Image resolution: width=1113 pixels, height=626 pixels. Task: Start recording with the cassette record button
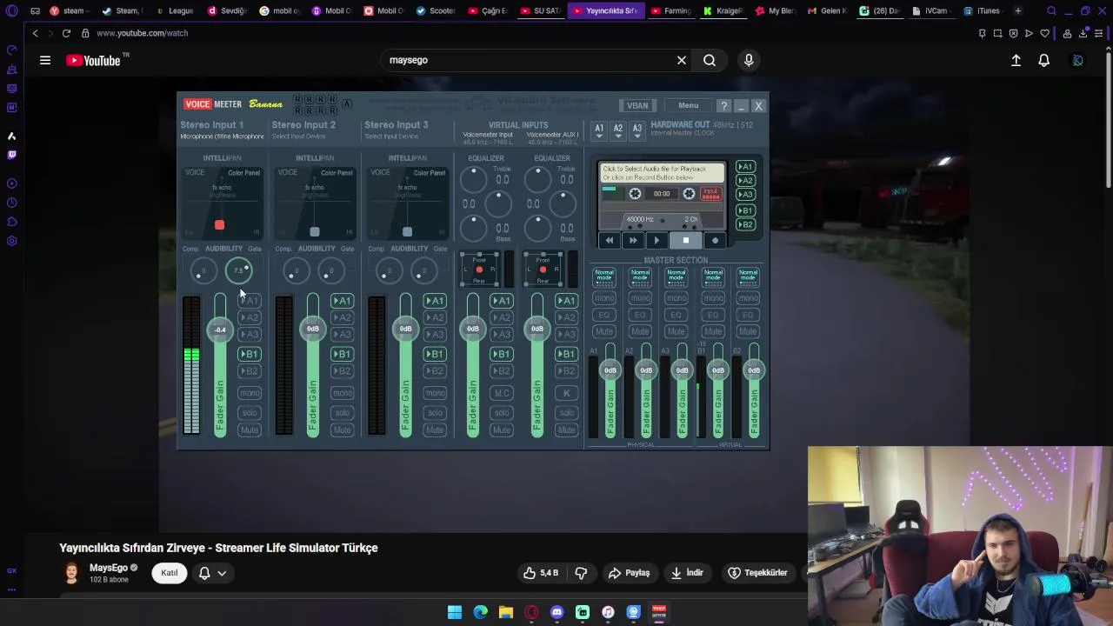tap(715, 241)
